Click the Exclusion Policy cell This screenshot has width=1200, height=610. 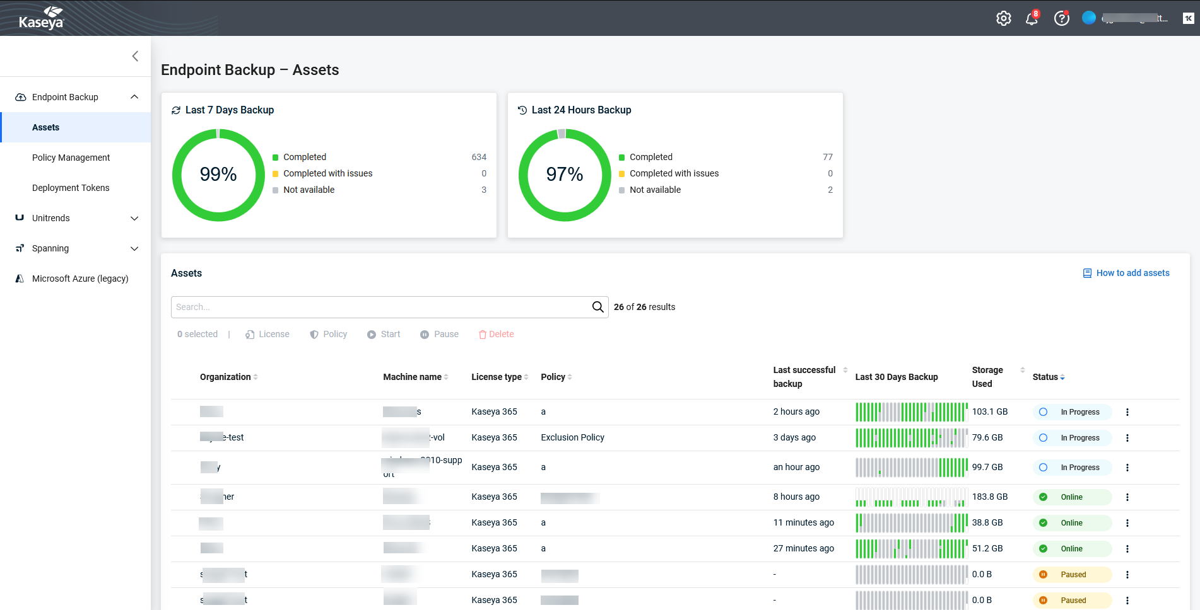(x=572, y=437)
